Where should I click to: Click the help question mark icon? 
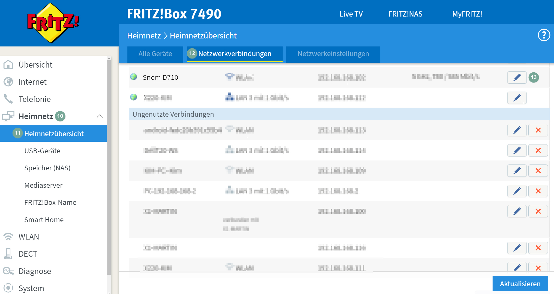[544, 35]
